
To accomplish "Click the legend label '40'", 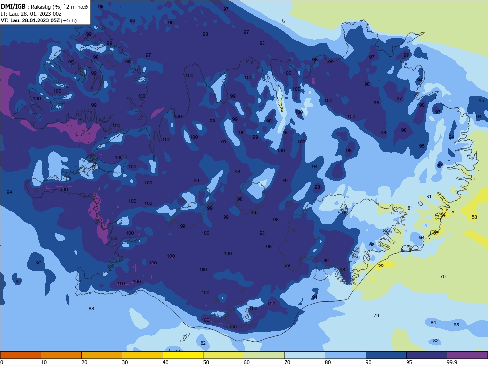I will coord(165,362).
